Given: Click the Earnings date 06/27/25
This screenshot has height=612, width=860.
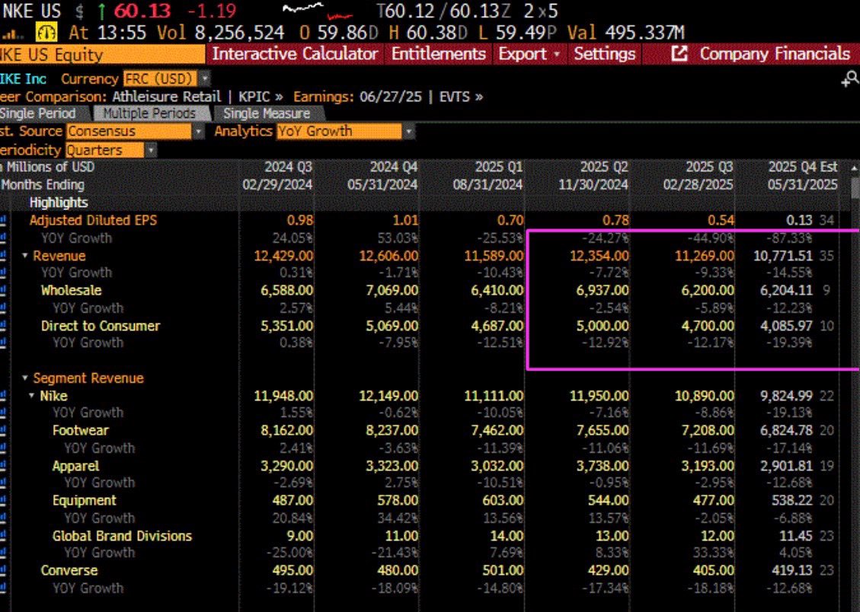Looking at the screenshot, I should (x=391, y=97).
